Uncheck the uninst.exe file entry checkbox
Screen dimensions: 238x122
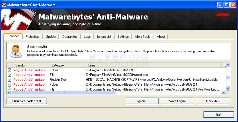pyautogui.click(x=10, y=75)
